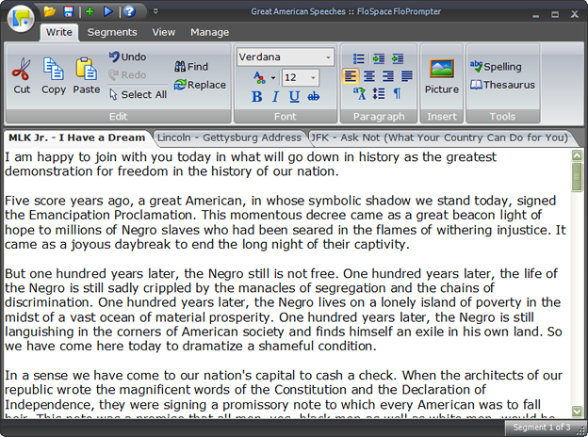Open the Thesaurus tool
The width and height of the screenshot is (588, 437).
(x=502, y=85)
